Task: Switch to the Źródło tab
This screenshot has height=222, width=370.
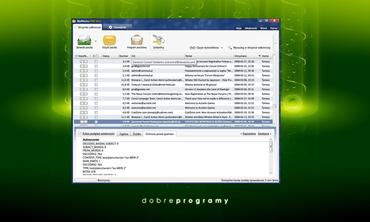Action: point(136,134)
